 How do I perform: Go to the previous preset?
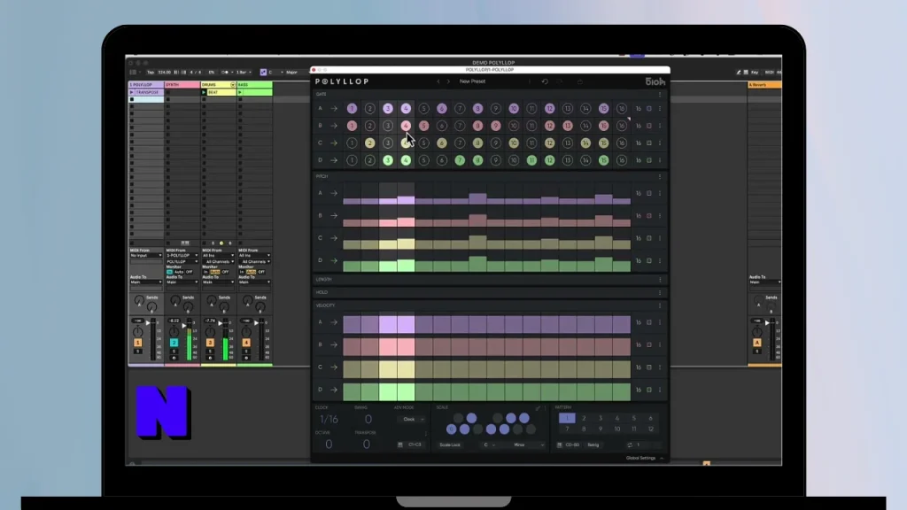click(x=438, y=81)
